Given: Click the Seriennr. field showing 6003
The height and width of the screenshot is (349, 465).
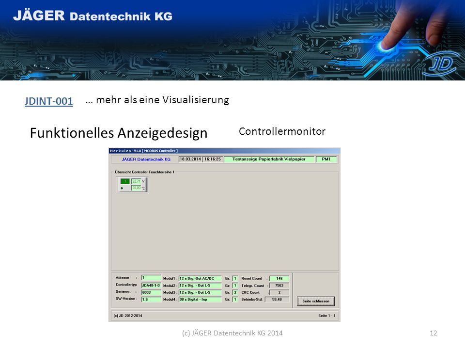Looking at the screenshot, I should tap(151, 292).
